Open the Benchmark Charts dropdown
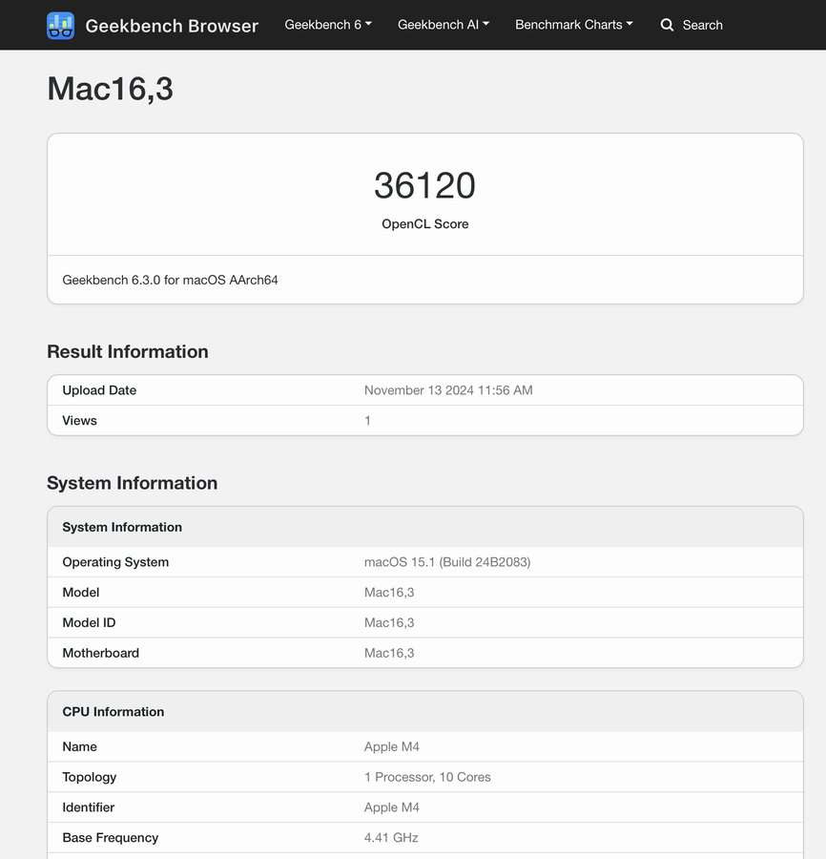The height and width of the screenshot is (859, 826). coord(574,25)
